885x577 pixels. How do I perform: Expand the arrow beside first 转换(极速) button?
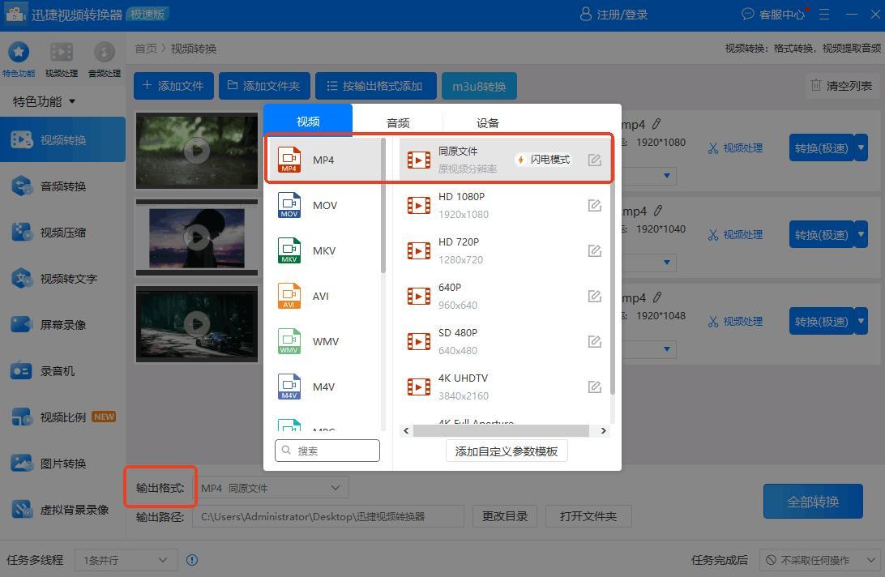861,147
